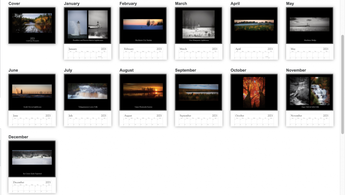This screenshot has width=345, height=195.
Task: Open the June South Haven Lighthouse page
Action: (32, 92)
